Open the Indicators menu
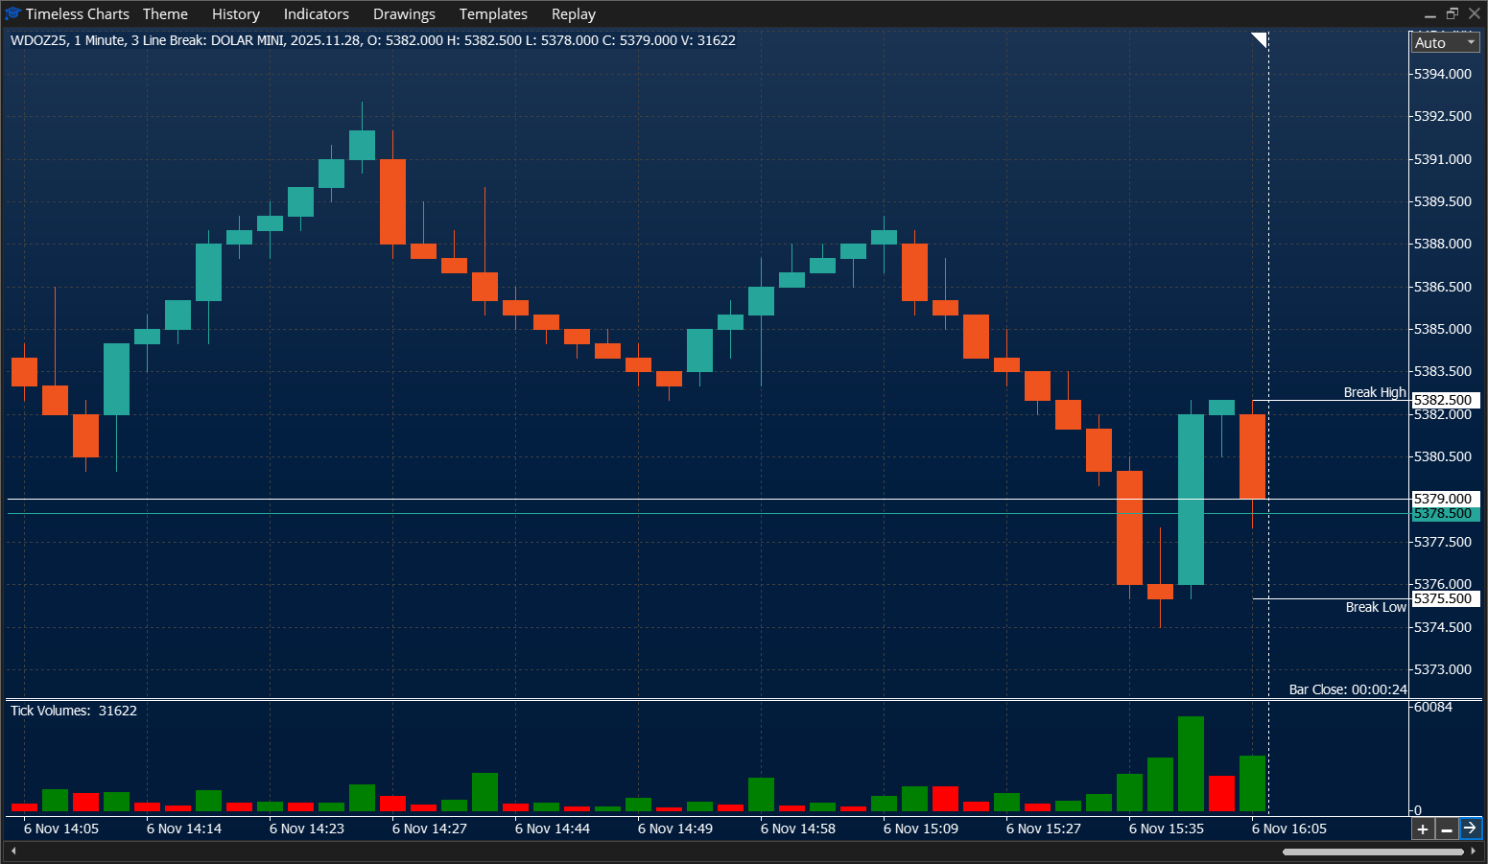Screen dimensions: 1488x864 click(x=316, y=13)
